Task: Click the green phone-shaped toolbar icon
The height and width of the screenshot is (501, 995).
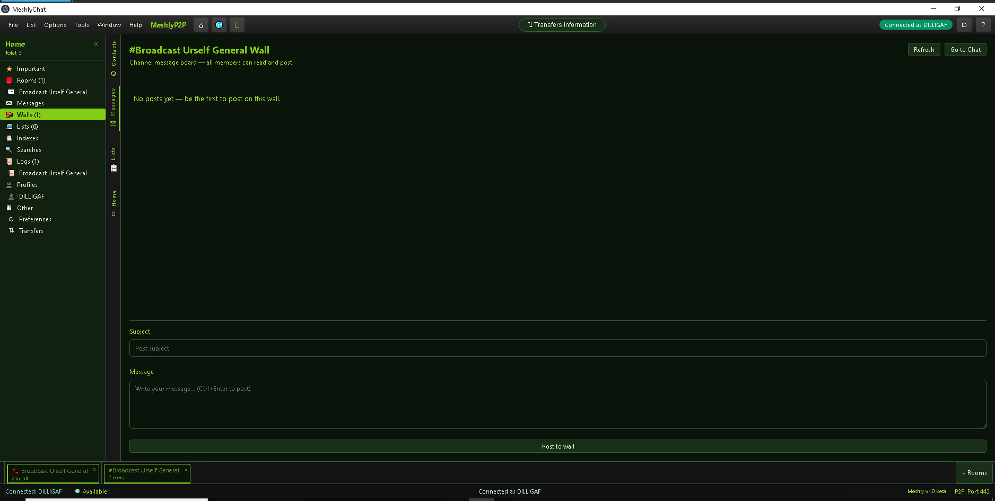Action: pos(237,25)
